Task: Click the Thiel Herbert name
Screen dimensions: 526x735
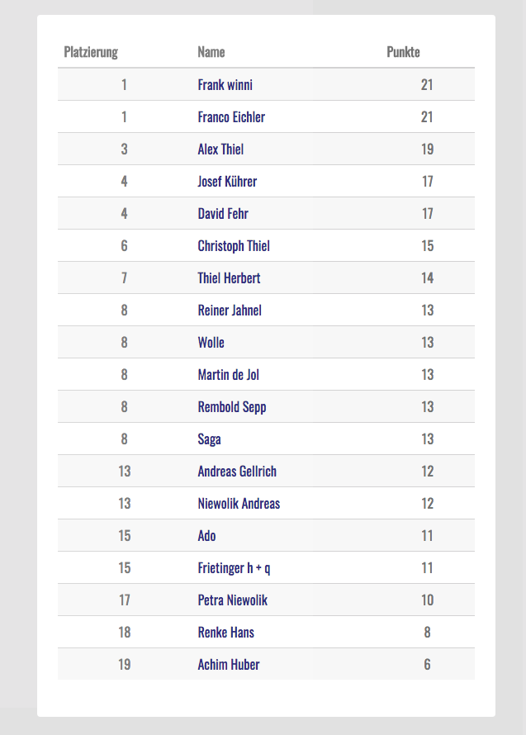Action: pos(229,277)
